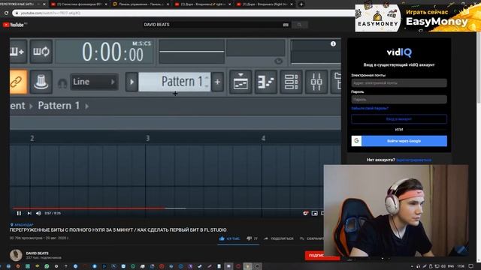Click the arrow after Pattern 1 in the breadcrumb
Screen dimensions: 481x270
(87, 106)
